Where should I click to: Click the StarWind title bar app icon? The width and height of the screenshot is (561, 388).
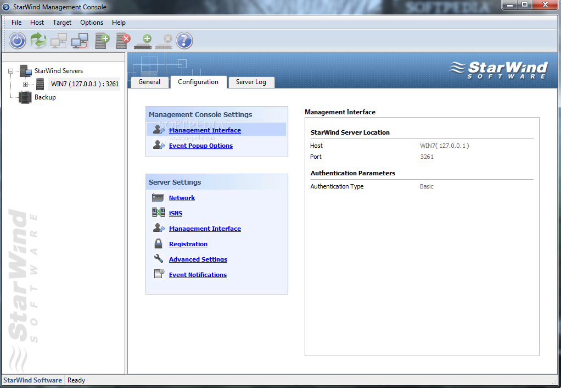pyautogui.click(x=5, y=7)
